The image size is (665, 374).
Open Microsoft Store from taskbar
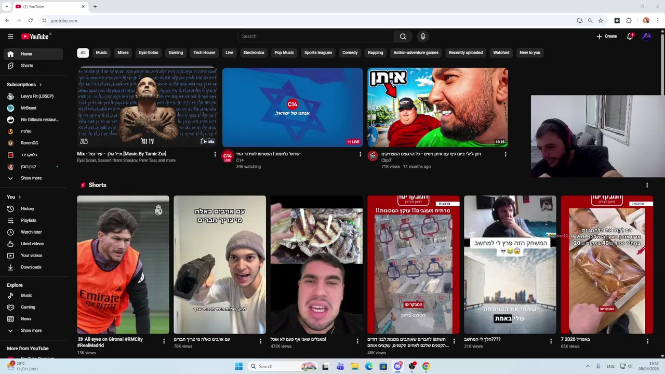pyautogui.click(x=383, y=366)
